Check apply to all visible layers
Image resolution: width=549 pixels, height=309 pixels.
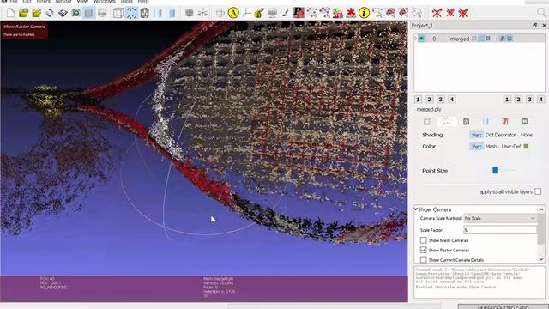(x=538, y=191)
